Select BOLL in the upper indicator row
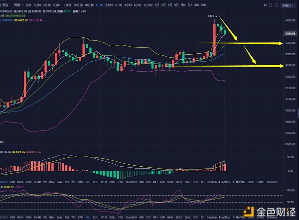The image size is (299, 220). (x=113, y=182)
